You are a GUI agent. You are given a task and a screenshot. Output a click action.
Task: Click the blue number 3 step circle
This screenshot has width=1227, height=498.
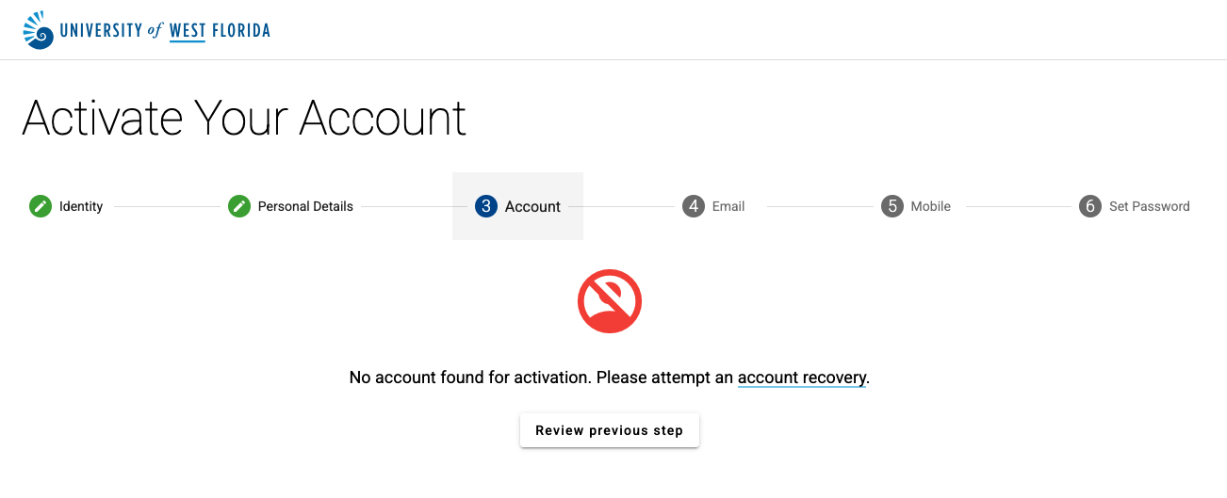point(486,206)
